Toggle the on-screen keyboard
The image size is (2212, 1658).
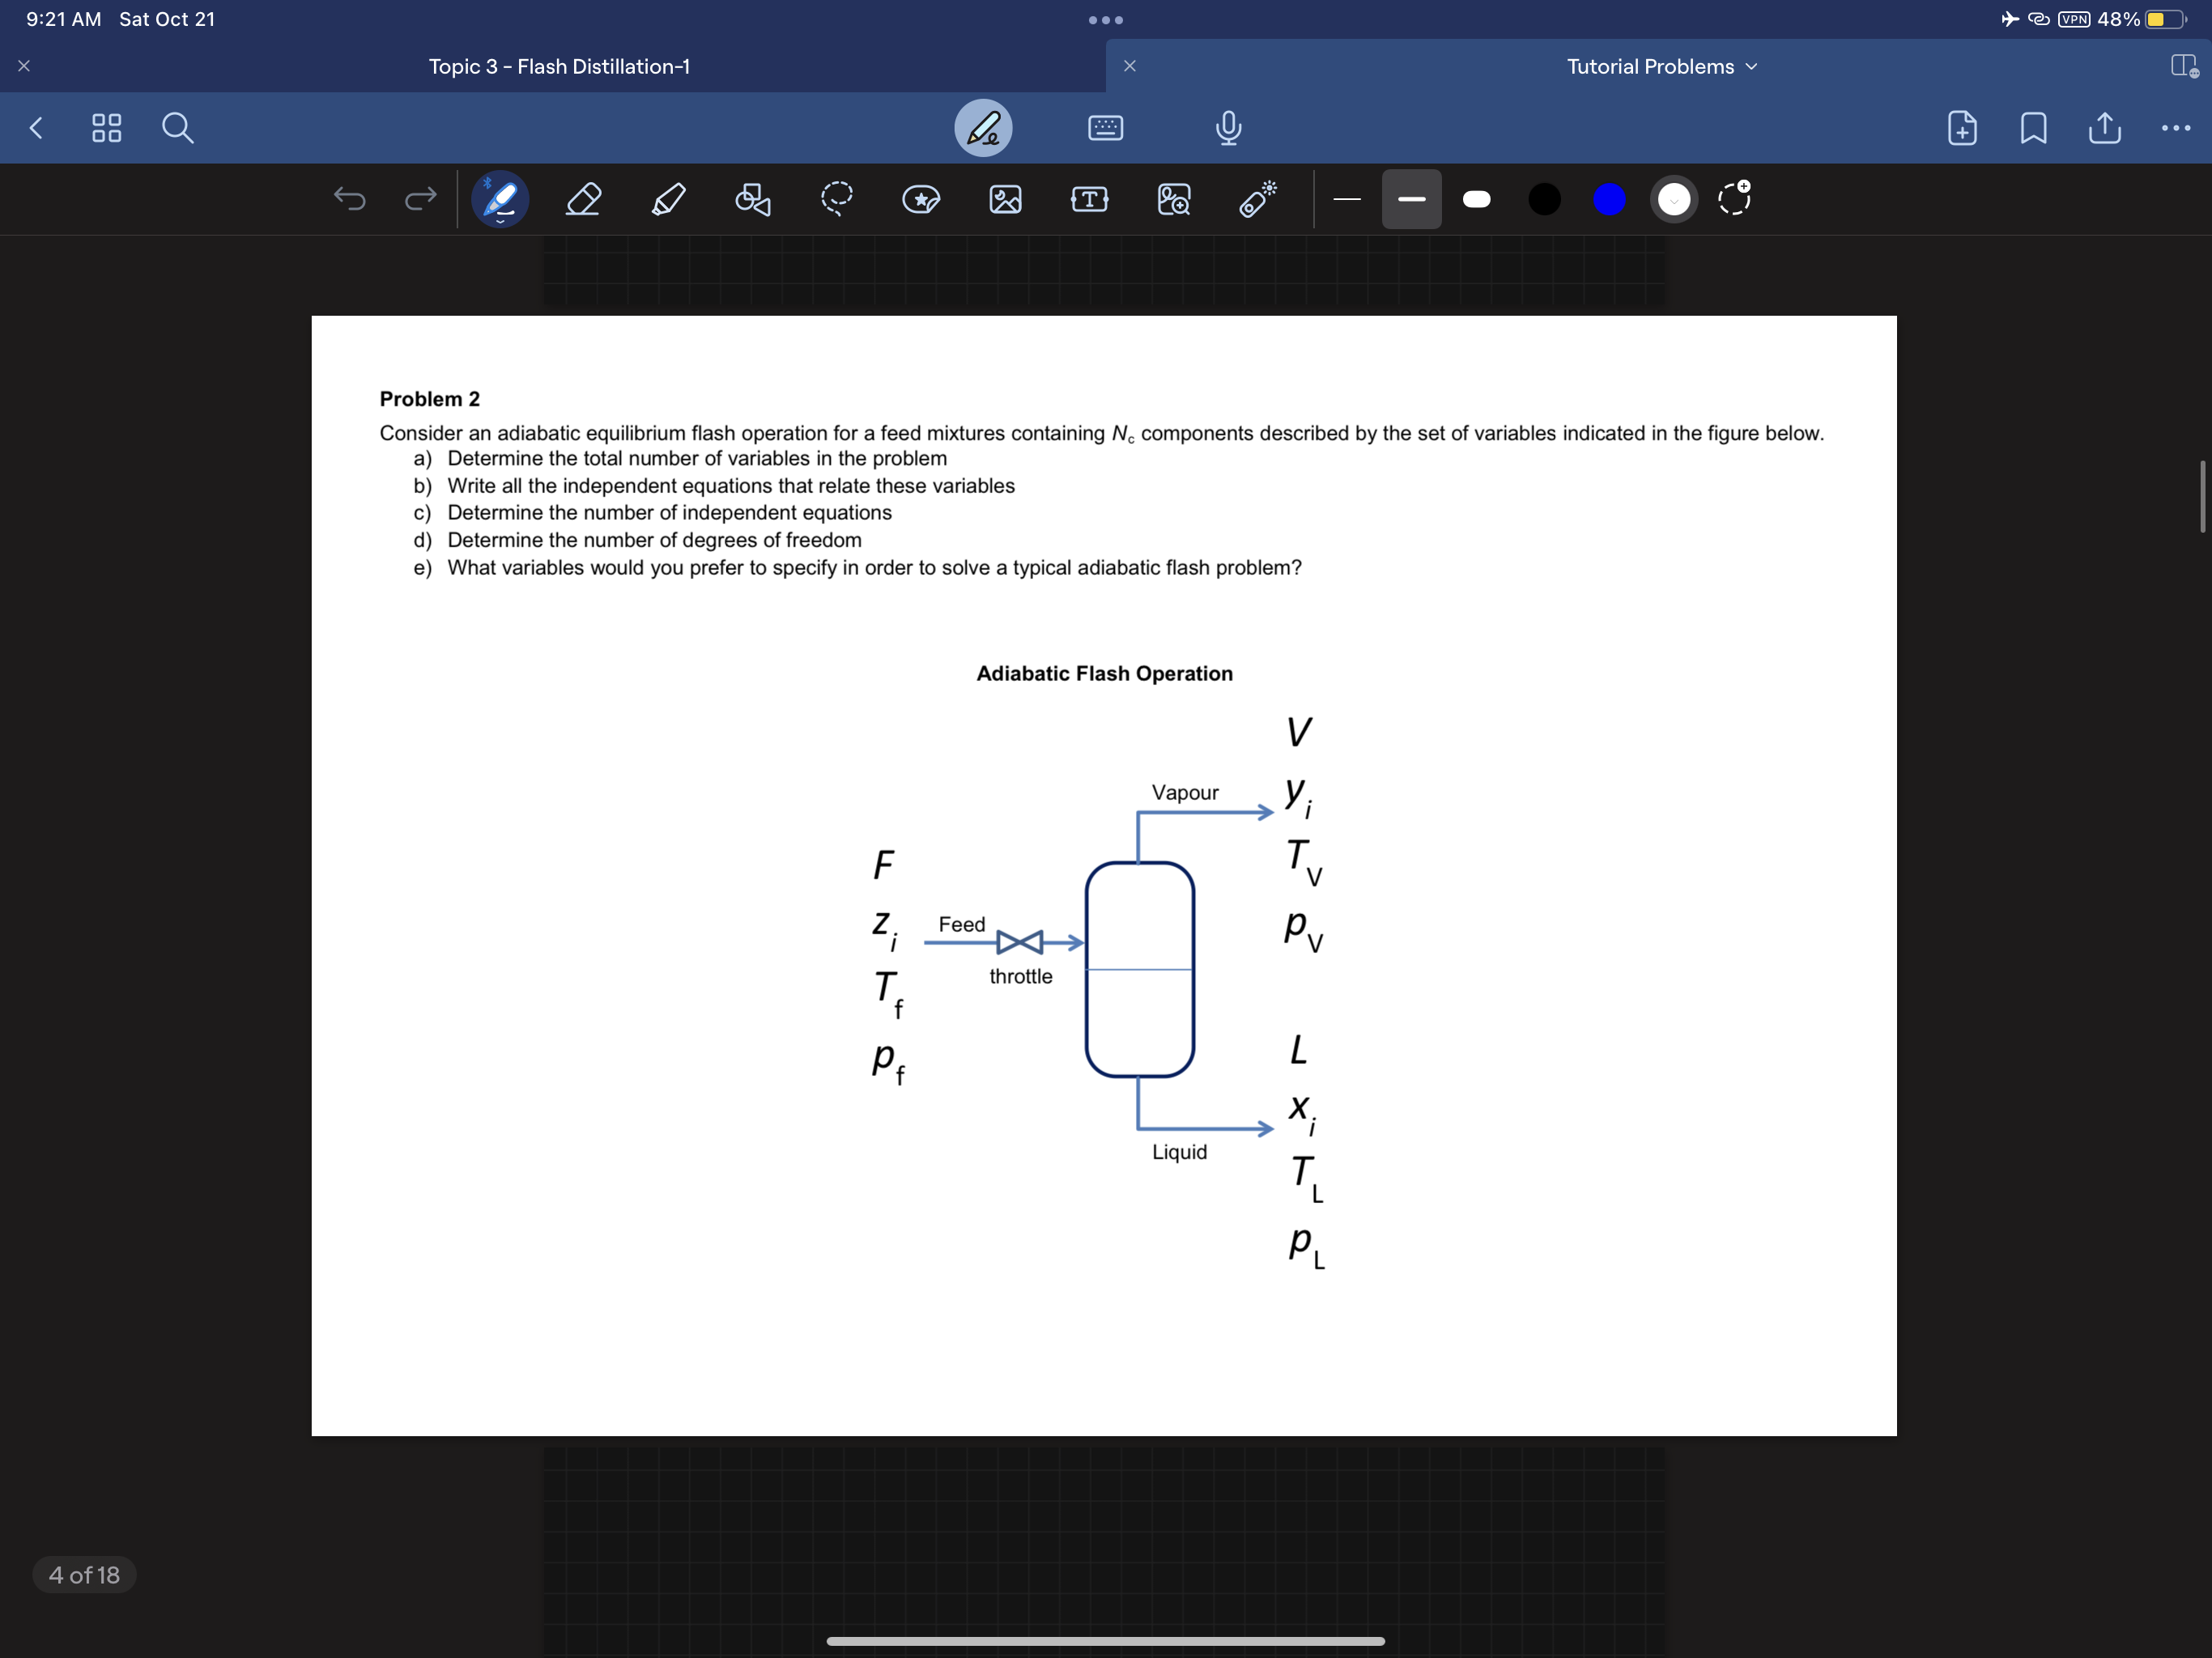(1106, 128)
